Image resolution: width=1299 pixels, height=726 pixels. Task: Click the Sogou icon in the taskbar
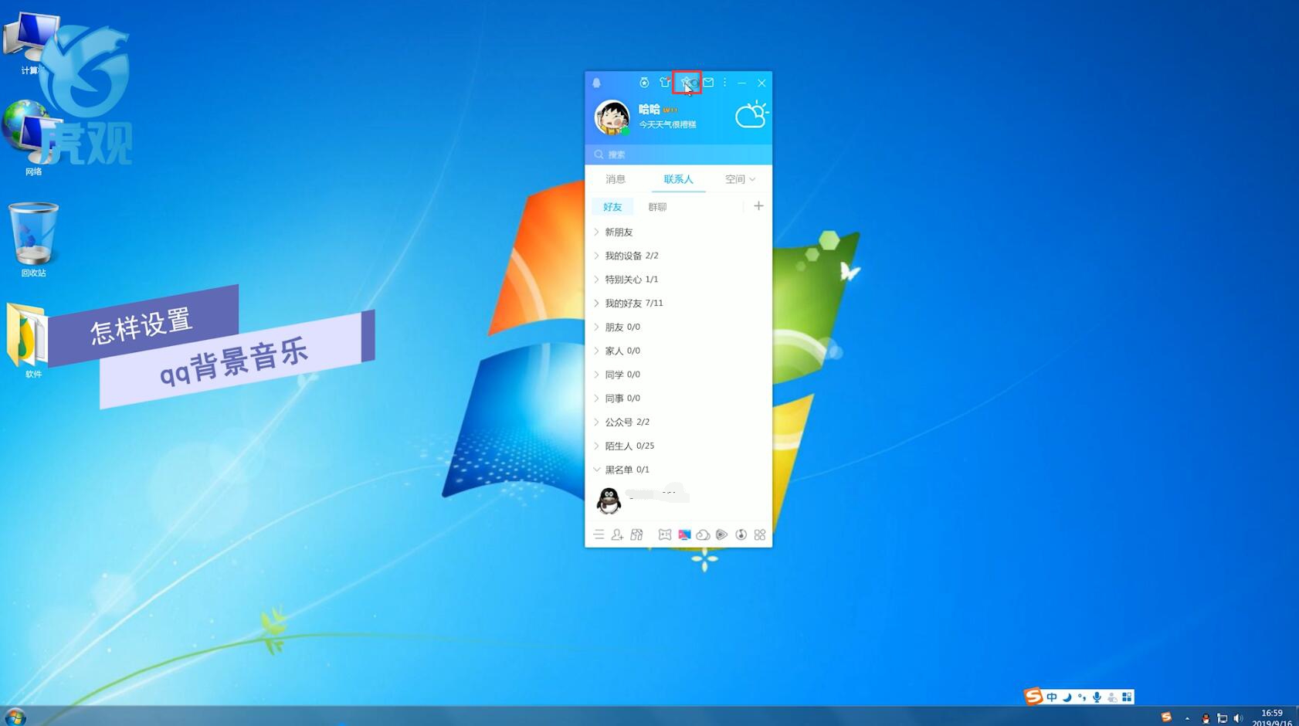pyautogui.click(x=1166, y=718)
